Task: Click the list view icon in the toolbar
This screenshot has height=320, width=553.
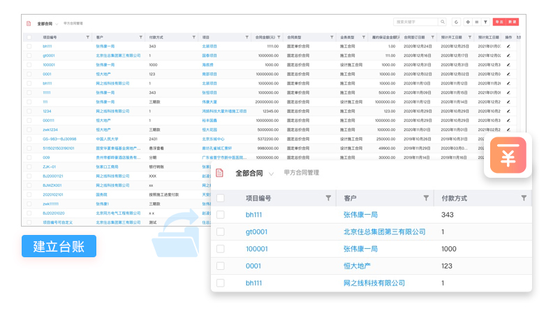Action: (x=477, y=22)
